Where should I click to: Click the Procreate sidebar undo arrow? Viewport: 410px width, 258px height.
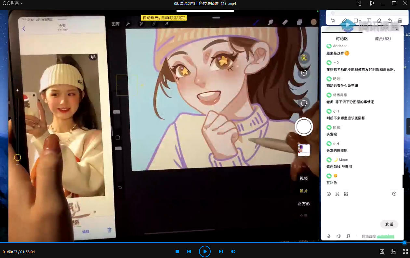120,188
